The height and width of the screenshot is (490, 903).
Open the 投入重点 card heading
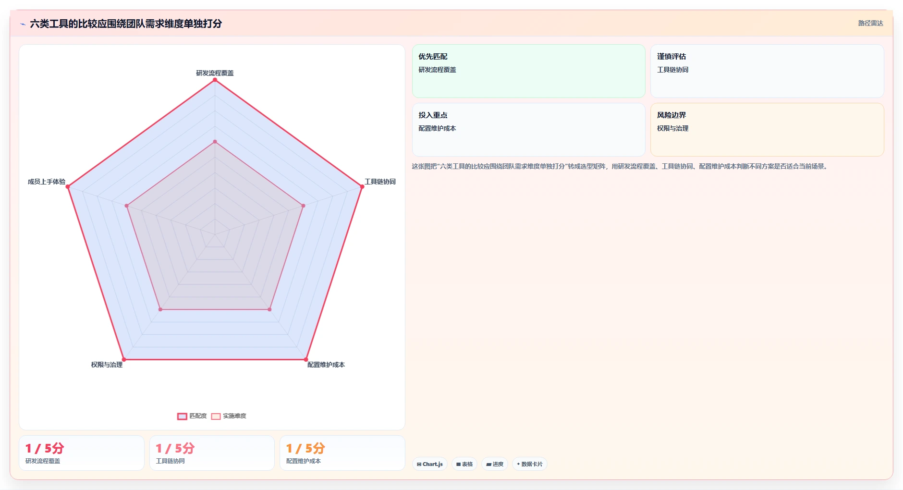pos(433,115)
